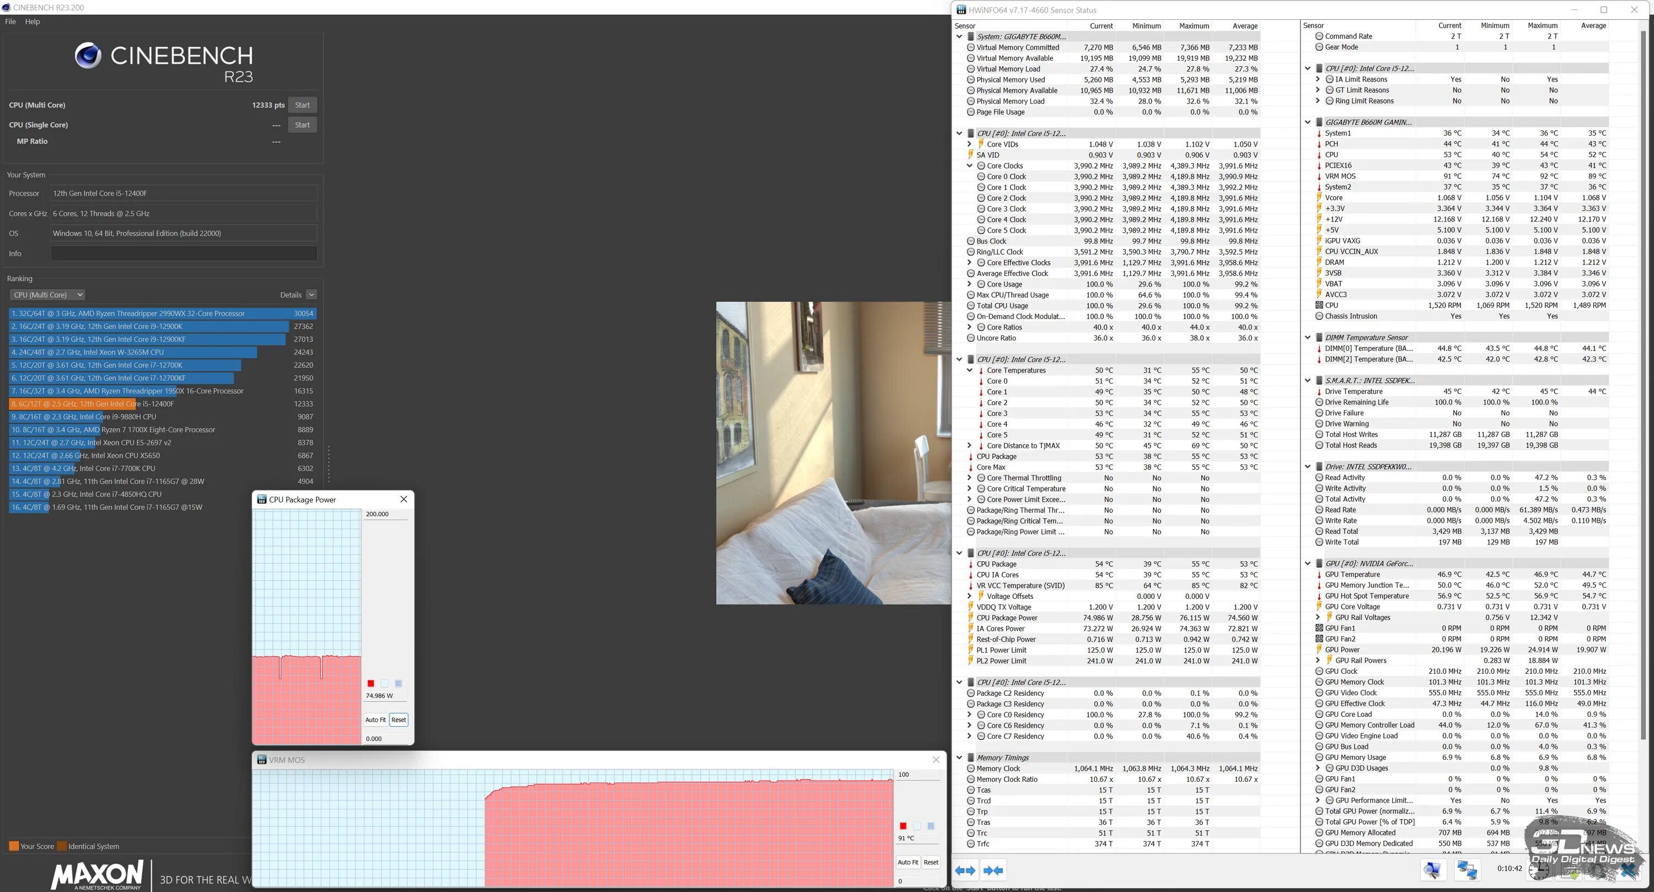Expand the IA Limit Reasons node
The width and height of the screenshot is (1654, 892).
pos(1318,79)
